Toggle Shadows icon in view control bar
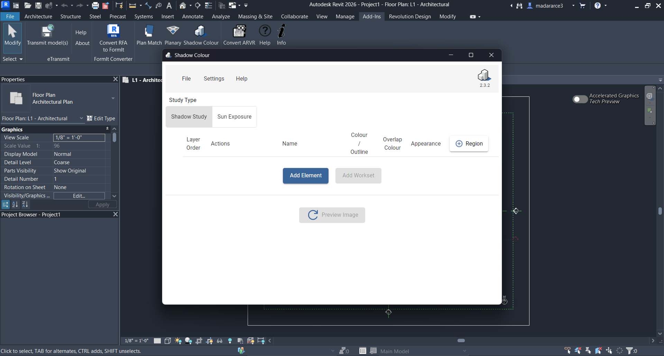 click(x=188, y=341)
